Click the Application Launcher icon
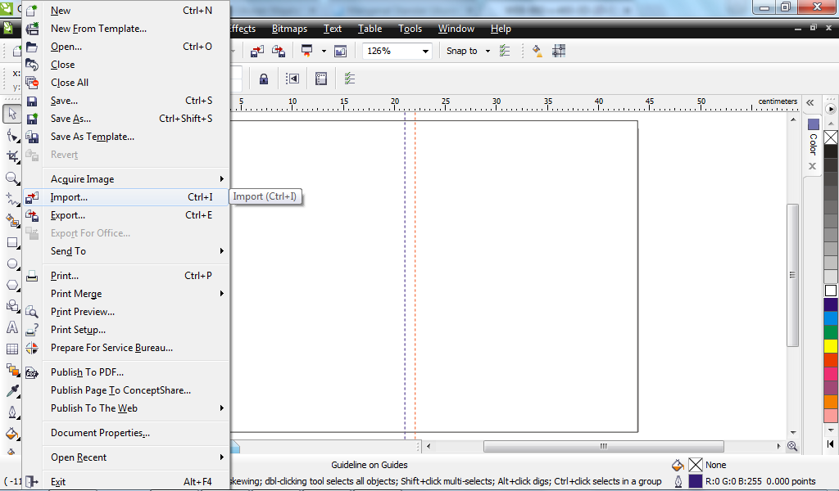The image size is (839, 491). click(306, 51)
